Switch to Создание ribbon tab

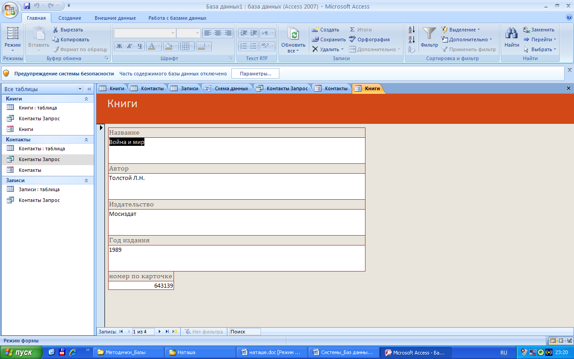(x=70, y=18)
